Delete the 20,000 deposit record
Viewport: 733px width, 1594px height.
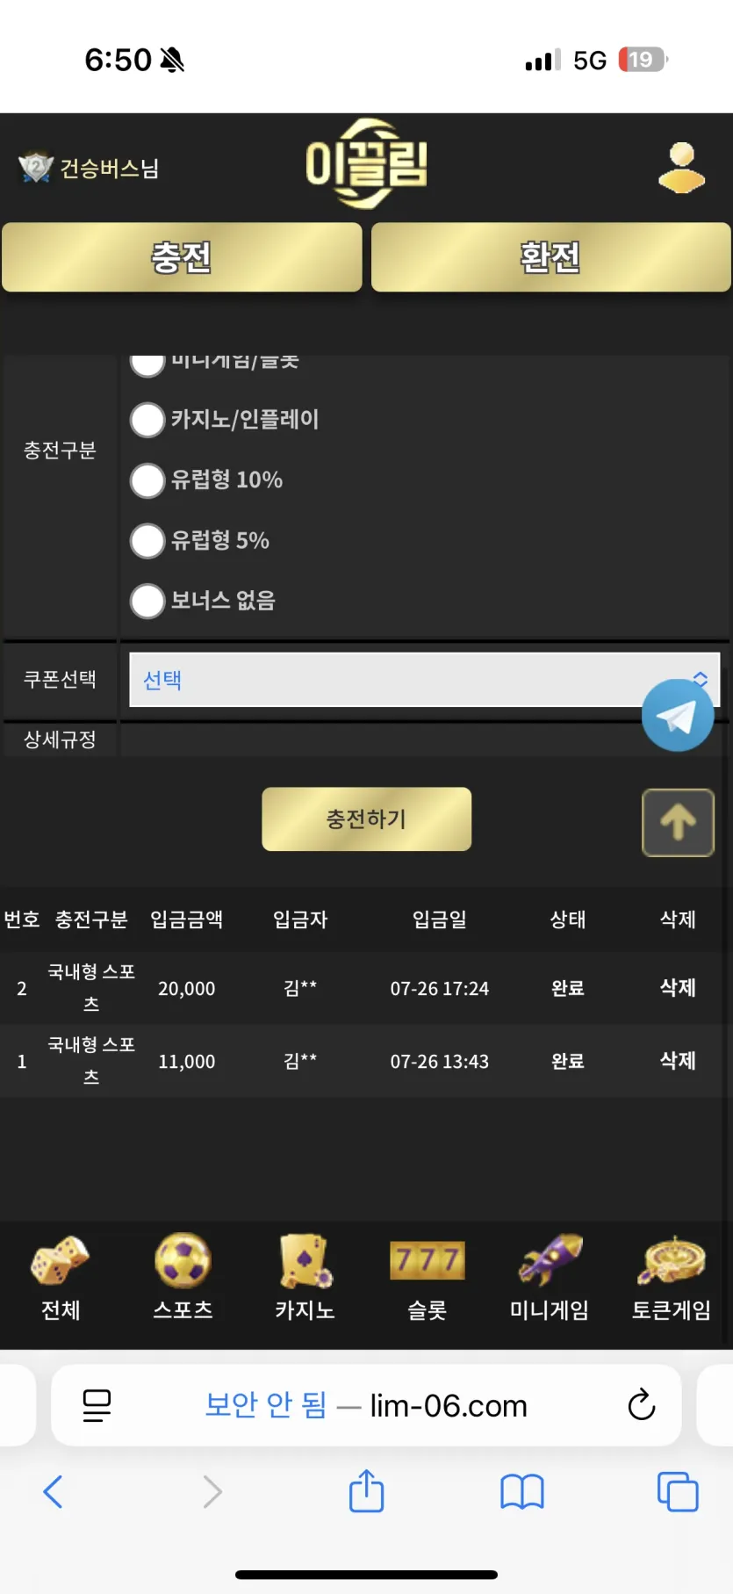coord(678,988)
